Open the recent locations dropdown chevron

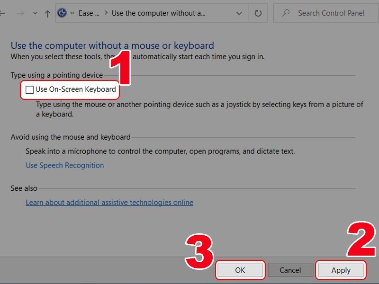(35, 14)
